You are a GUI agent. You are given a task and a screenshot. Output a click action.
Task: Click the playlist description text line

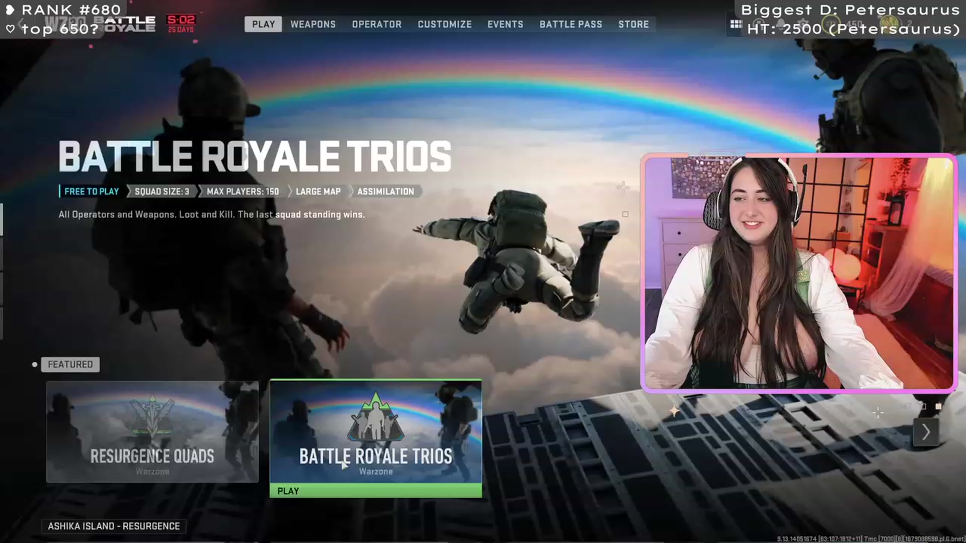(211, 215)
